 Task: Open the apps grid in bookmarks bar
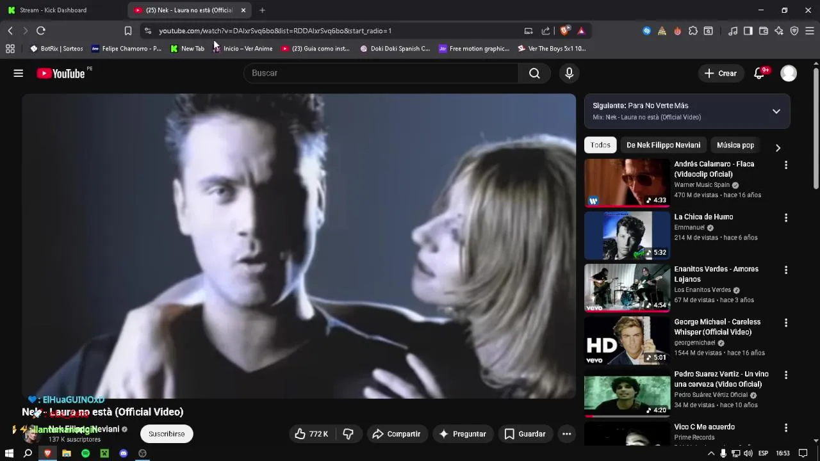tap(10, 49)
